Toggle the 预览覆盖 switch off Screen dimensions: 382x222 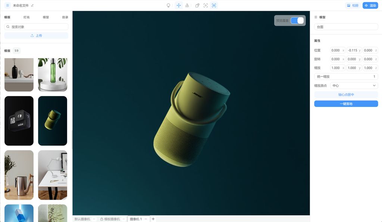pos(297,20)
